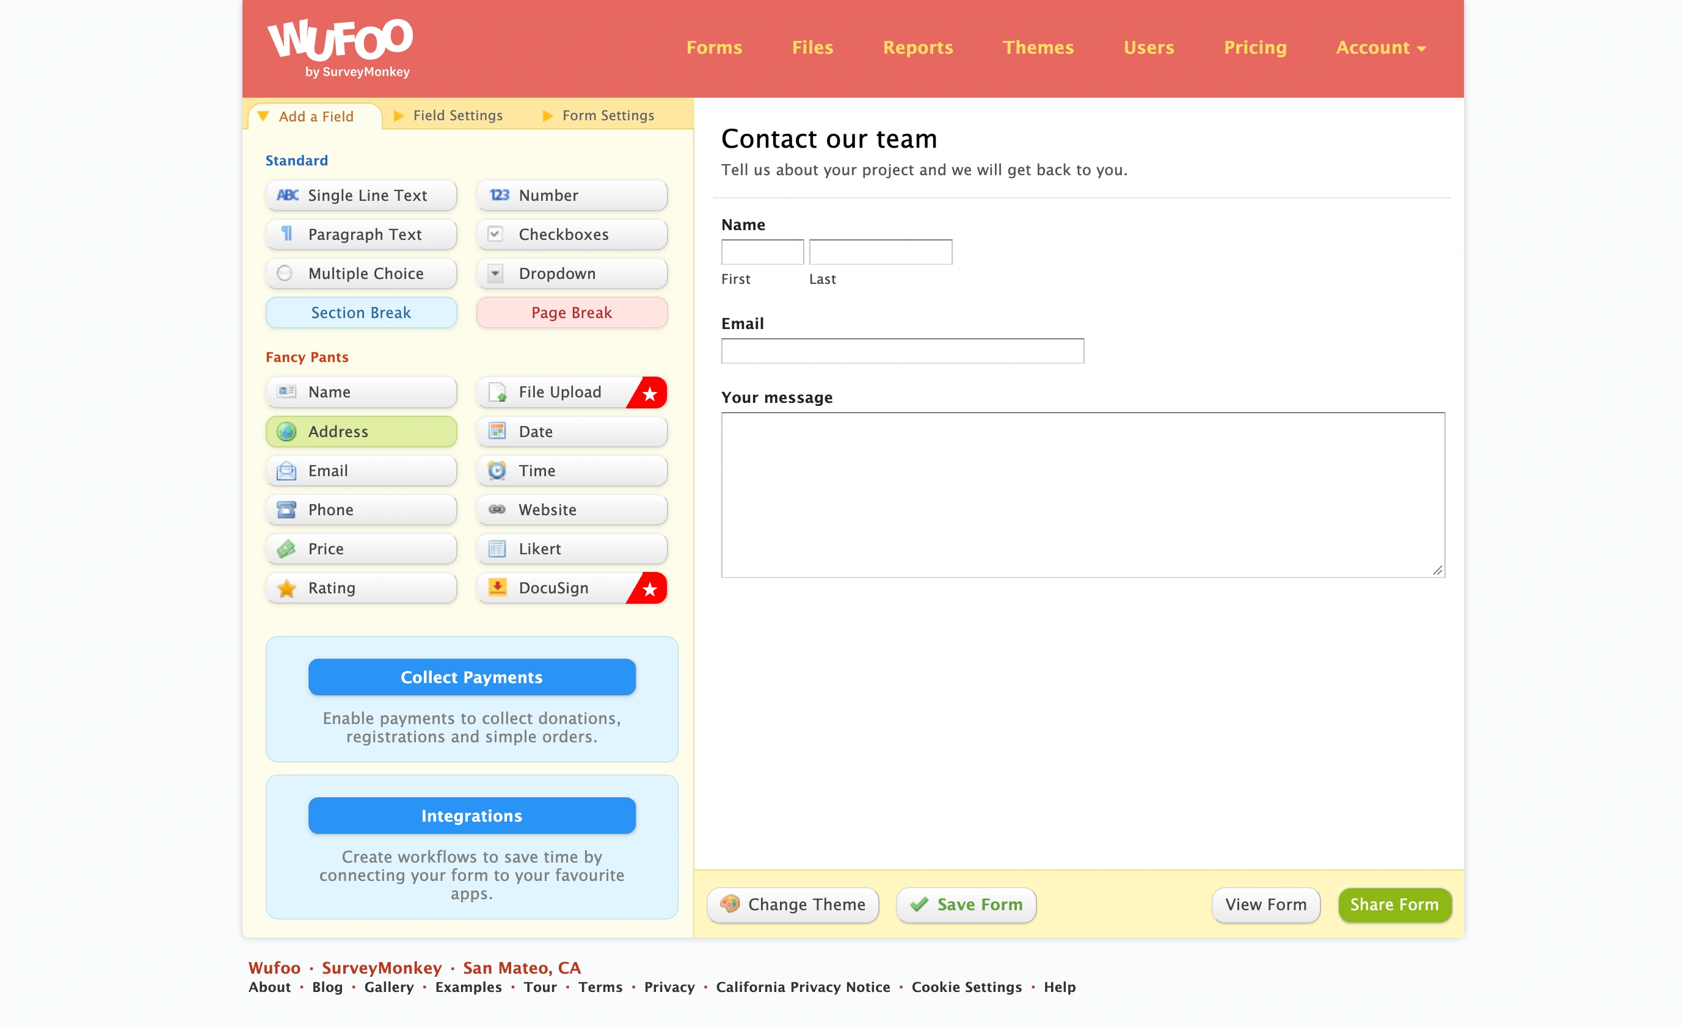Click the View Form button

[1265, 905]
